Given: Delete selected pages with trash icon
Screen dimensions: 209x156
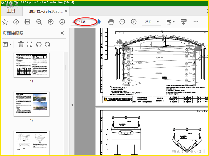Looking at the screenshot, I should point(21,44).
